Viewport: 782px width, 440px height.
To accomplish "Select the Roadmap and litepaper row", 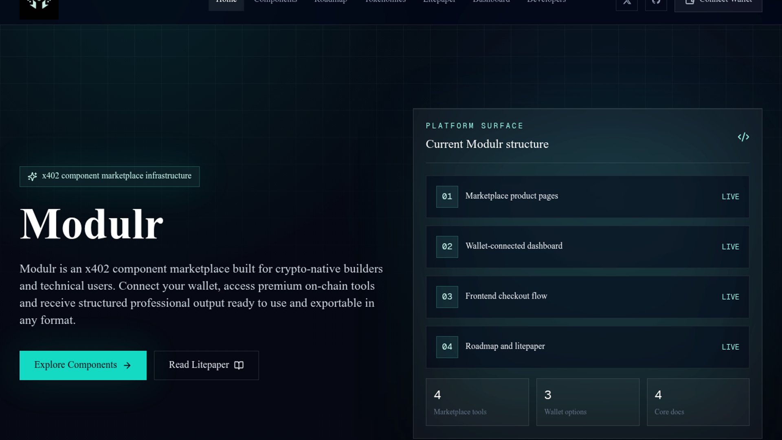I will point(587,347).
